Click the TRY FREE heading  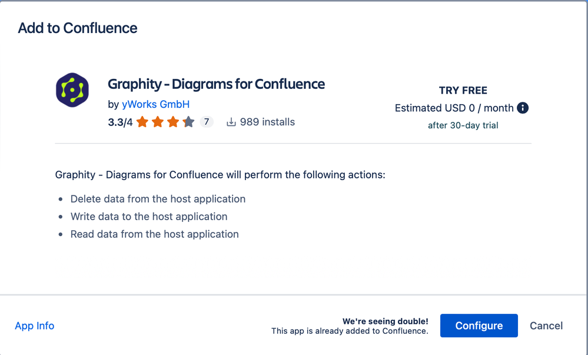click(x=463, y=91)
